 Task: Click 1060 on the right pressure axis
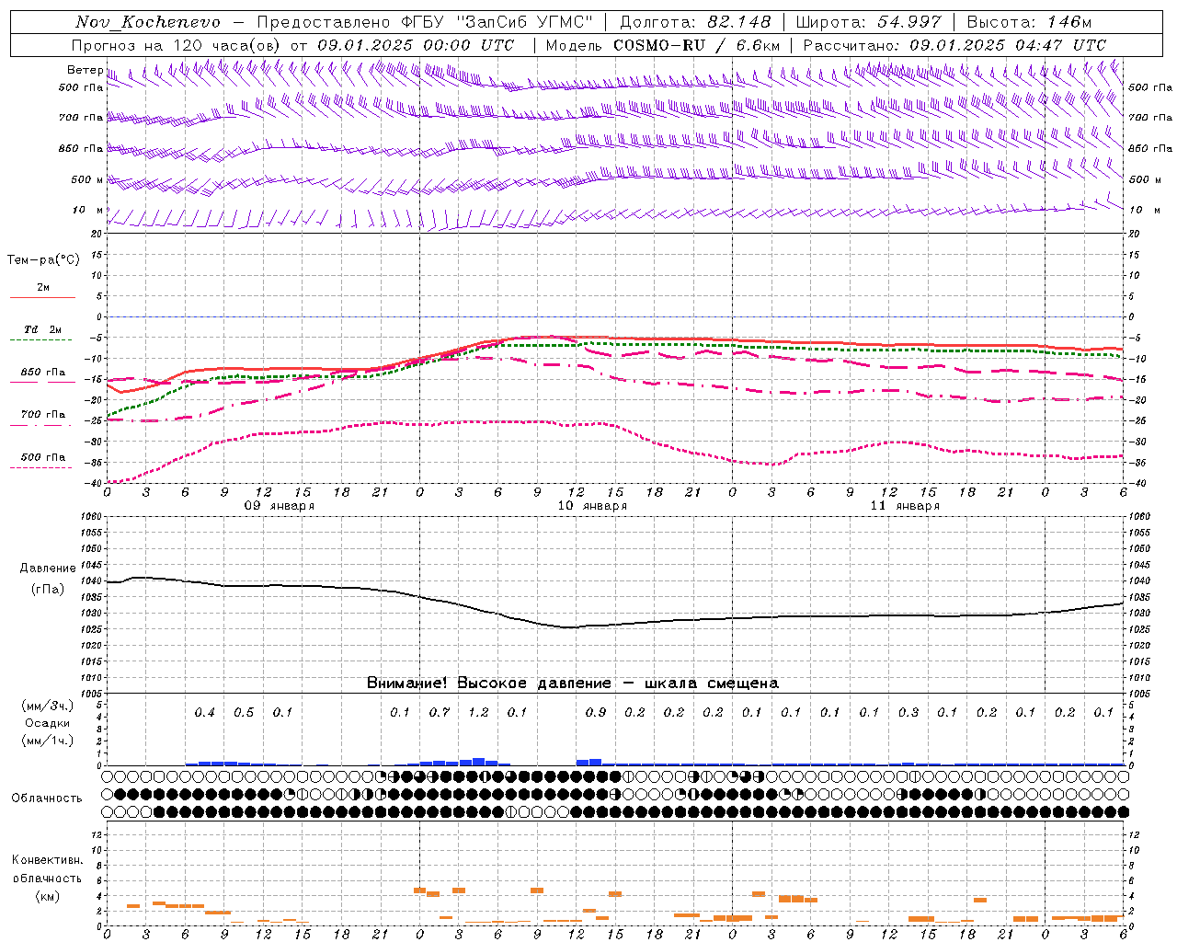click(1138, 517)
